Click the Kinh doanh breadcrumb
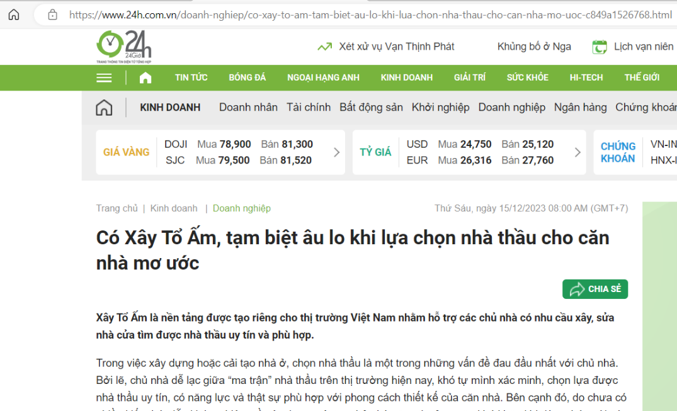 click(174, 208)
